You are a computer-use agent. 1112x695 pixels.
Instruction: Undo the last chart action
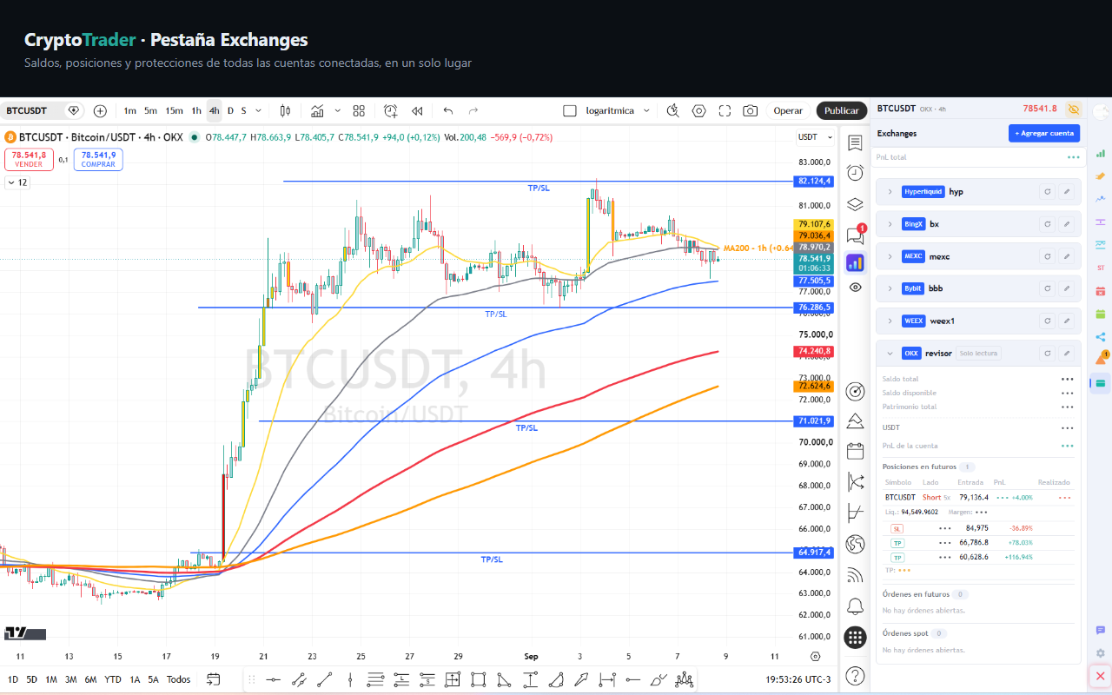tap(448, 110)
